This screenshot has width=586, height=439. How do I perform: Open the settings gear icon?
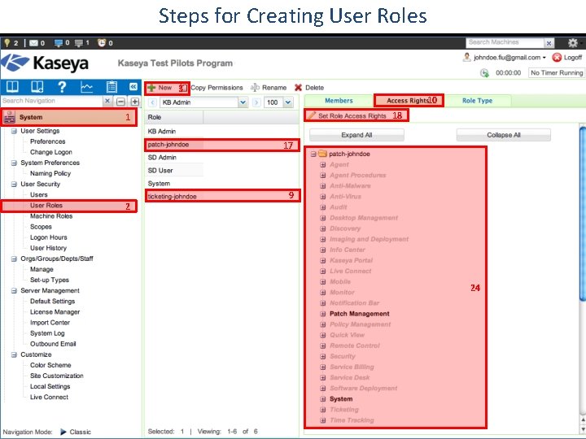[572, 43]
